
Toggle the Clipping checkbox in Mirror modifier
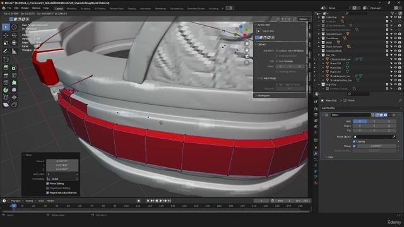click(354, 141)
